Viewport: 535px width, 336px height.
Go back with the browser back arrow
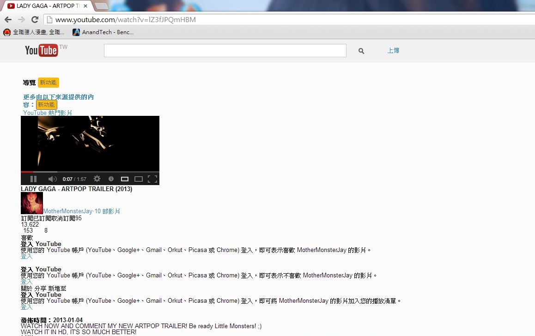click(8, 19)
